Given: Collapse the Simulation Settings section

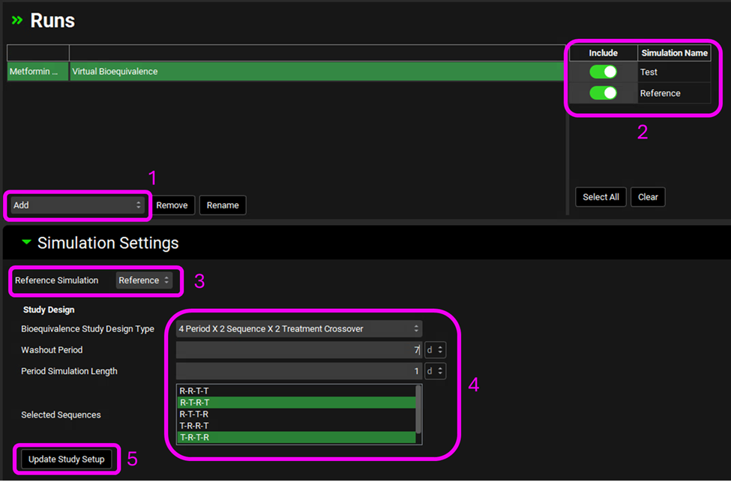Looking at the screenshot, I should [27, 243].
